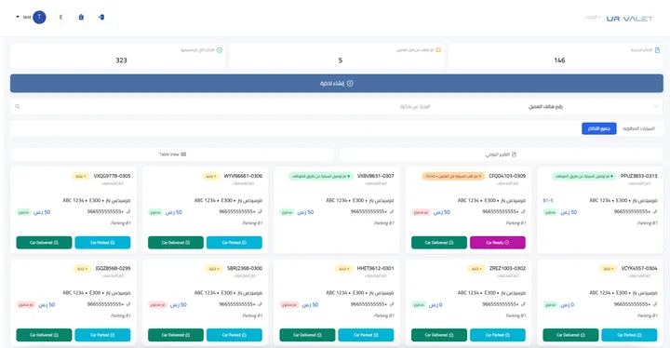This screenshot has width=670, height=348.
Task: Open ticket number VXBV8631-0307
Action: tap(376, 176)
